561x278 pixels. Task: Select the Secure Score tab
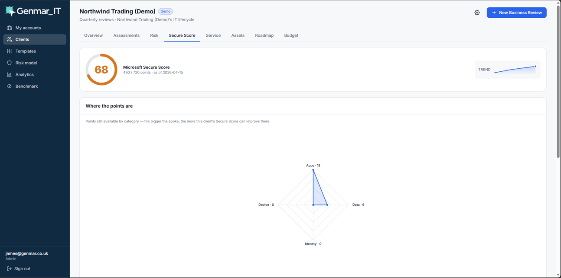tap(182, 35)
